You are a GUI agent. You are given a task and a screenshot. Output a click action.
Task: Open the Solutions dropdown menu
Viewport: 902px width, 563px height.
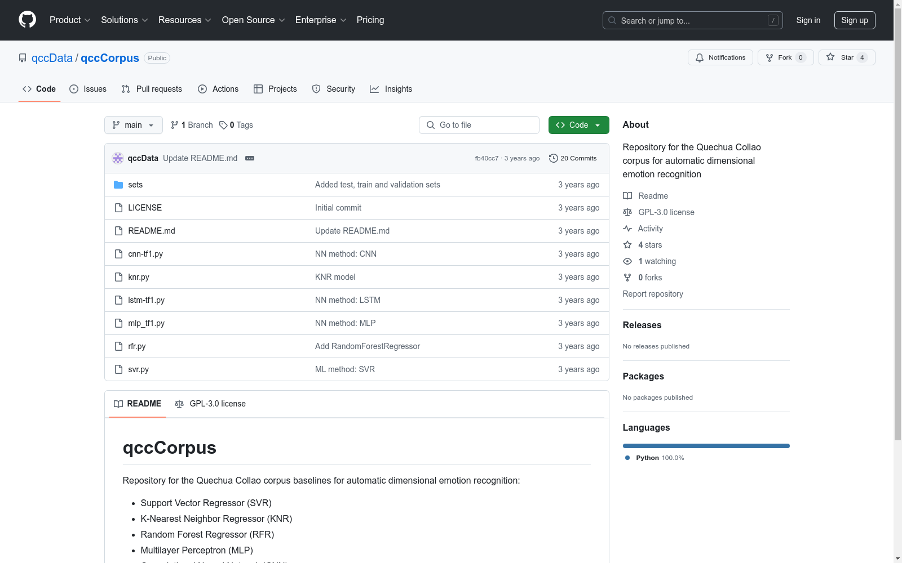coord(125,20)
